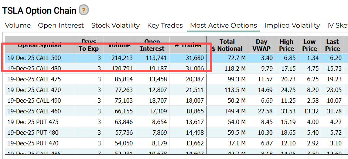The image size is (348, 159).
Task: Select the Most Active Options tab
Action: tap(224, 25)
